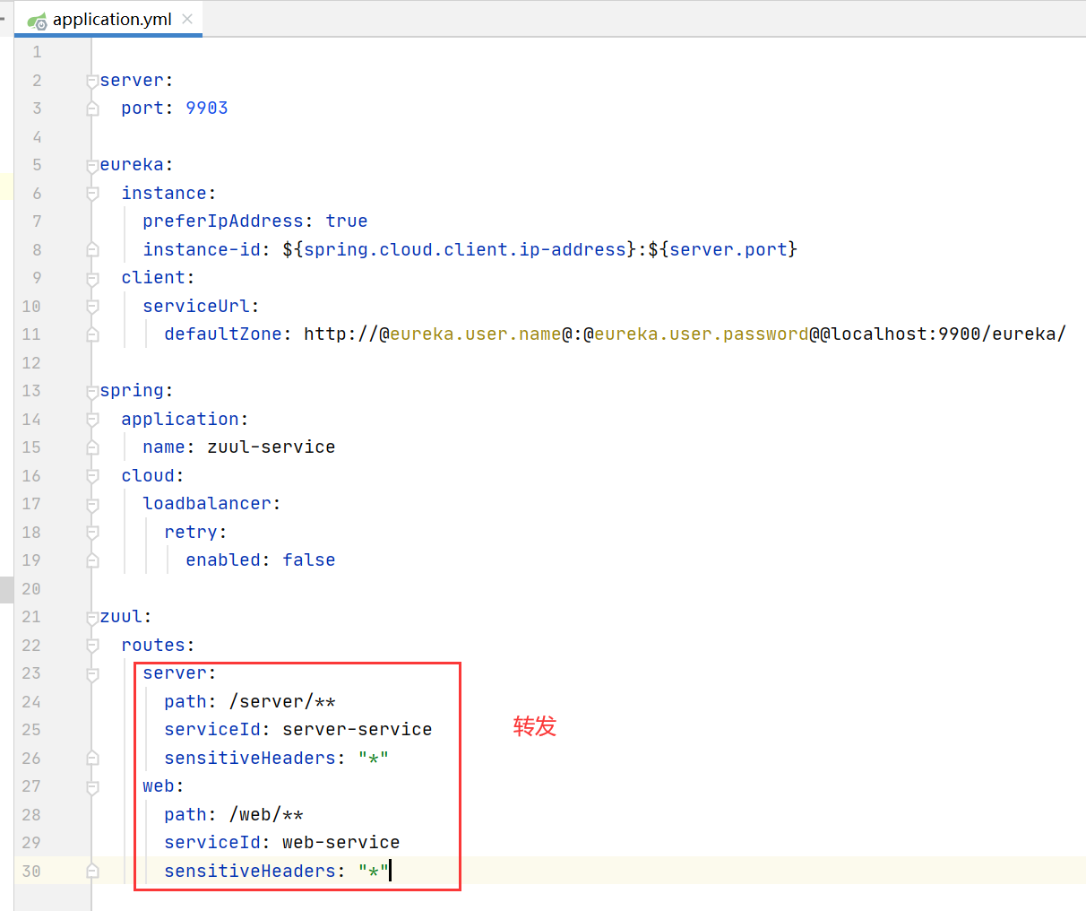Click the serviceUrl key on line 10
This screenshot has width=1086, height=911.
click(x=196, y=307)
